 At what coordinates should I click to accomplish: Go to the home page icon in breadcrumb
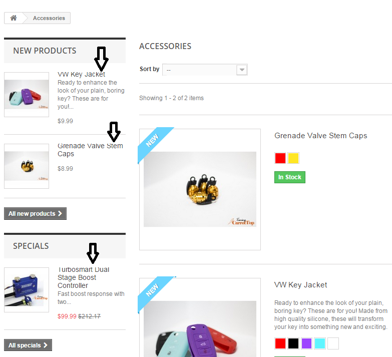point(14,18)
